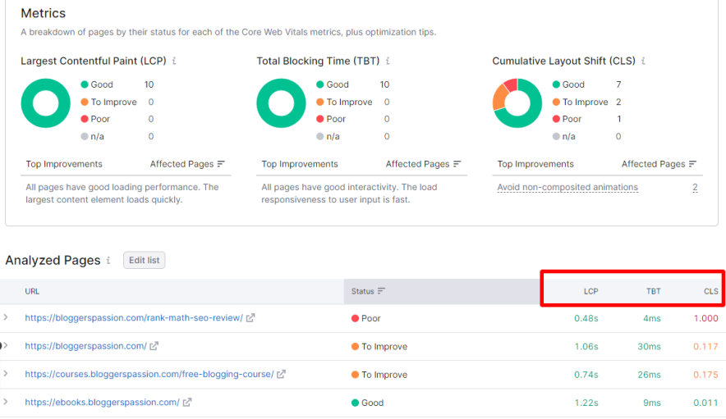Click info icon next to Analyzed Pages
Image resolution: width=726 pixels, height=419 pixels.
pyautogui.click(x=108, y=261)
